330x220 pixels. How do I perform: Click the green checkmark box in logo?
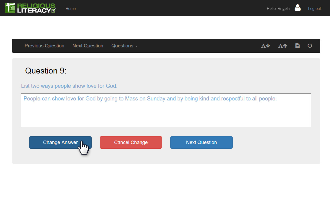53,11
